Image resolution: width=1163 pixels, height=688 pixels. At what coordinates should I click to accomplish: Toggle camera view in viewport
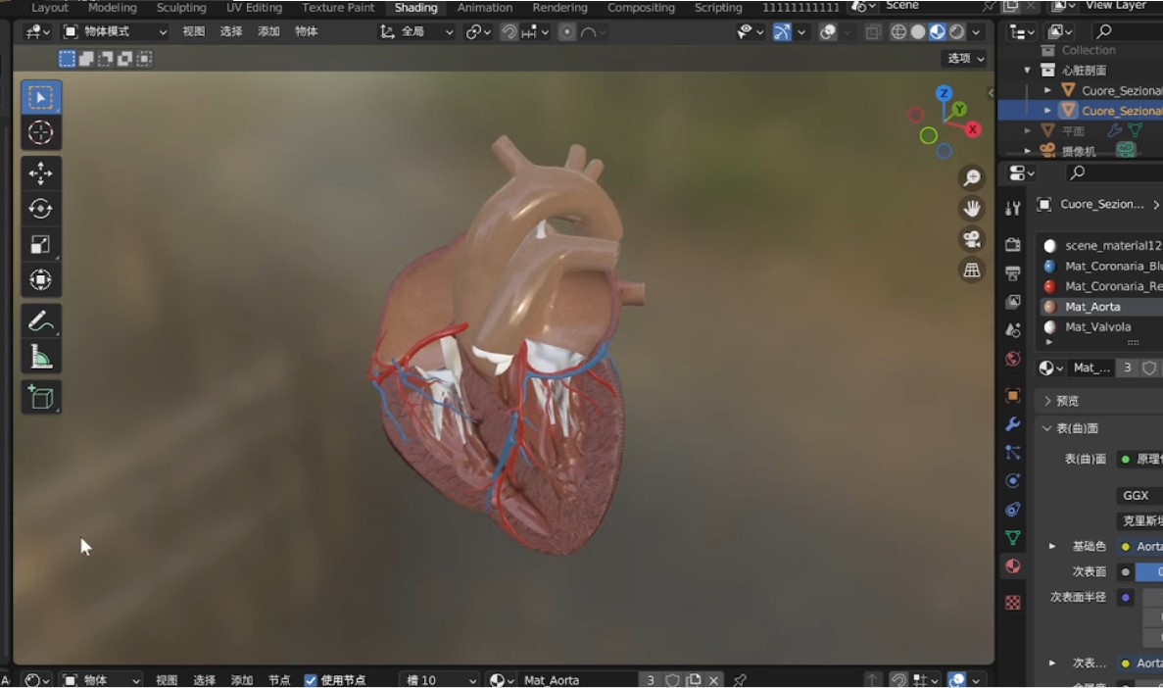coord(972,239)
